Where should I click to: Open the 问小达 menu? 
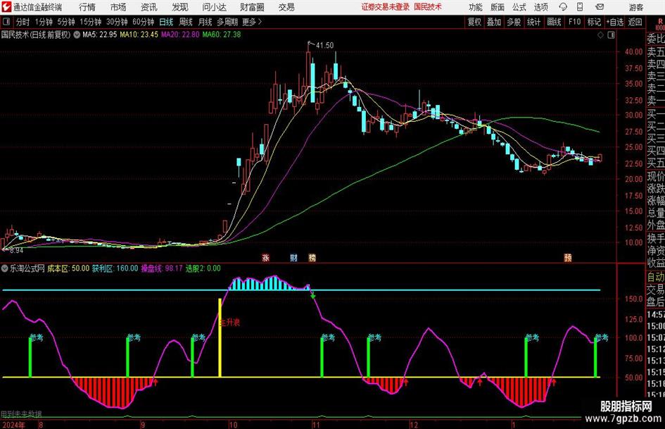click(214, 7)
